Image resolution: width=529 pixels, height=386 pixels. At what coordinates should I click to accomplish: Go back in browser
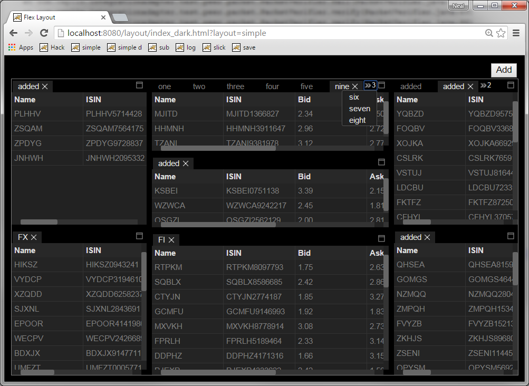[x=14, y=33]
